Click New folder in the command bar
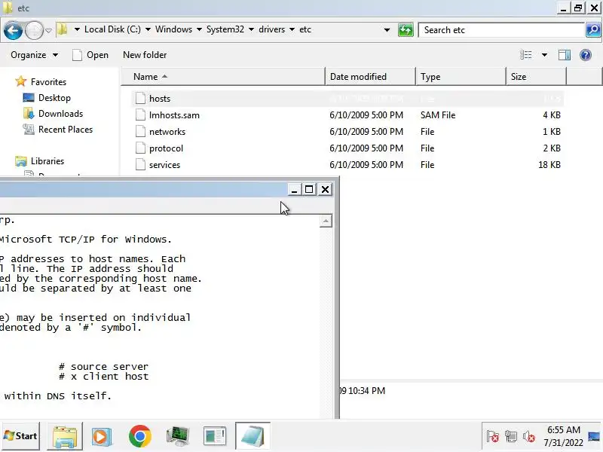 tap(145, 55)
